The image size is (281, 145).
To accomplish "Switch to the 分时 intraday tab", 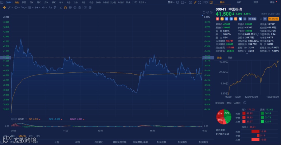I will (x=17, y=2).
